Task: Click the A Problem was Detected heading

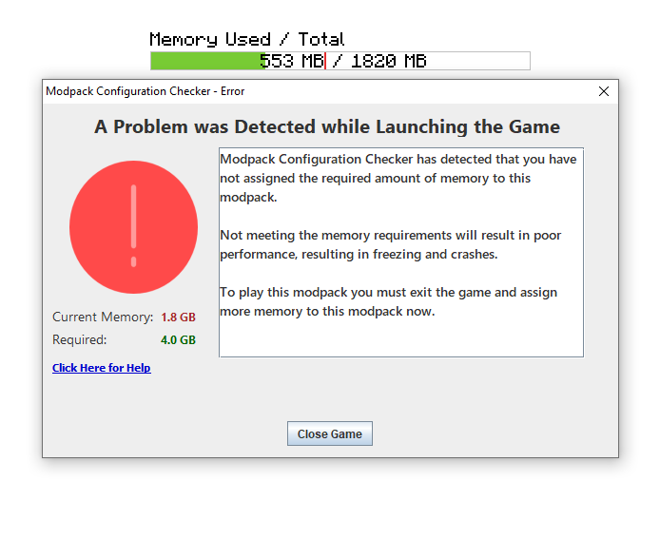Action: [x=327, y=126]
